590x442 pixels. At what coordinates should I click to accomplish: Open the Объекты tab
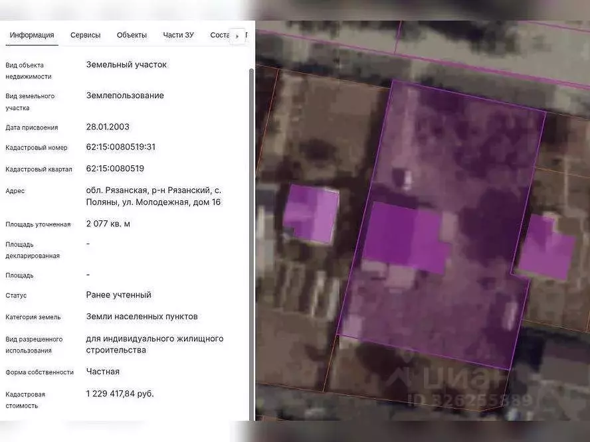point(132,35)
